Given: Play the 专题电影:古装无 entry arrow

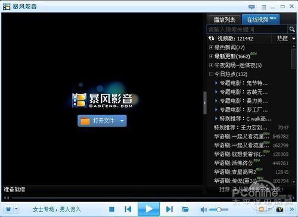Looking at the screenshot, I should click(216, 92).
